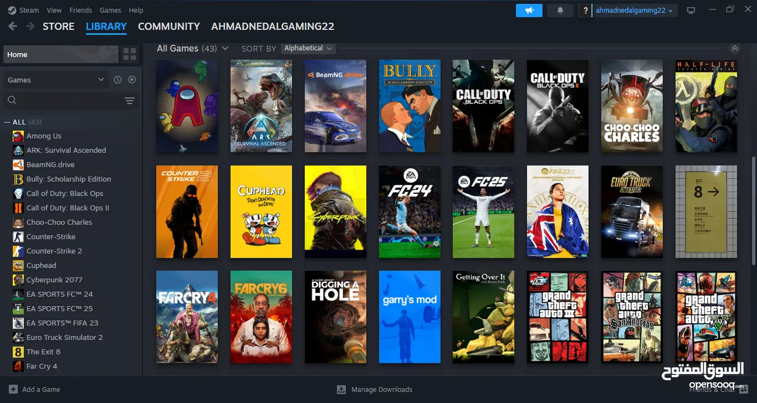Select the Counter-Strike sidebar icon
Screen dimensions: 757x403
[x=18, y=237]
